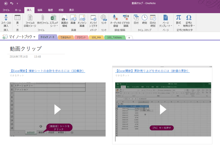Image resolution: width=220 pixels, height=147 pixels.
Task: Open the Page Templates button
Action: point(166,21)
